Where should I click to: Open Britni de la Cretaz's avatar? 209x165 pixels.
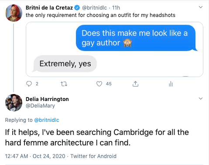coord(14,13)
